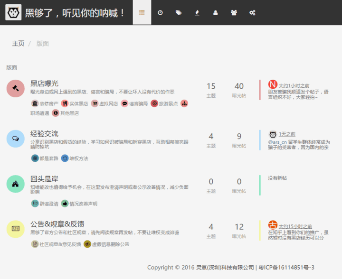Open the 情况改善声明 thumbs-up icon
The image size is (342, 279).
pos(65,204)
